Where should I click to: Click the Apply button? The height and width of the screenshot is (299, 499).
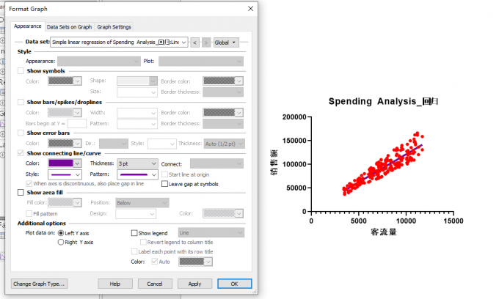point(194,284)
